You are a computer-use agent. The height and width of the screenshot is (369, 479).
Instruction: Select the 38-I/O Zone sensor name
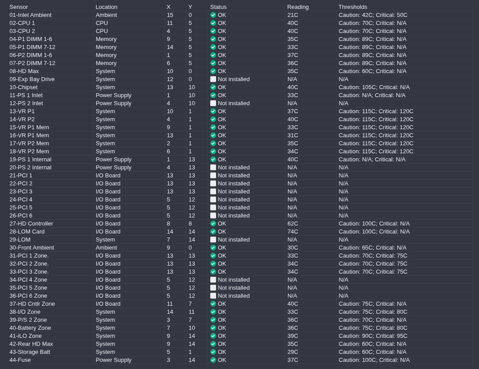coord(25,312)
